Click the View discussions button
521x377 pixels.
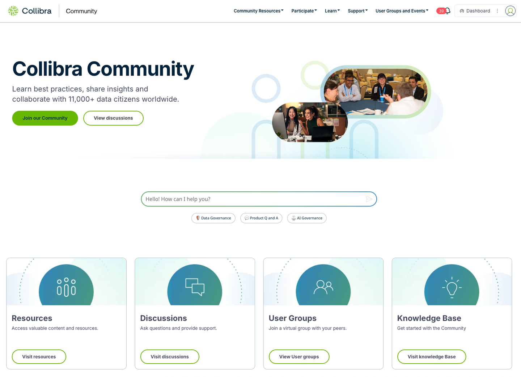pos(113,118)
